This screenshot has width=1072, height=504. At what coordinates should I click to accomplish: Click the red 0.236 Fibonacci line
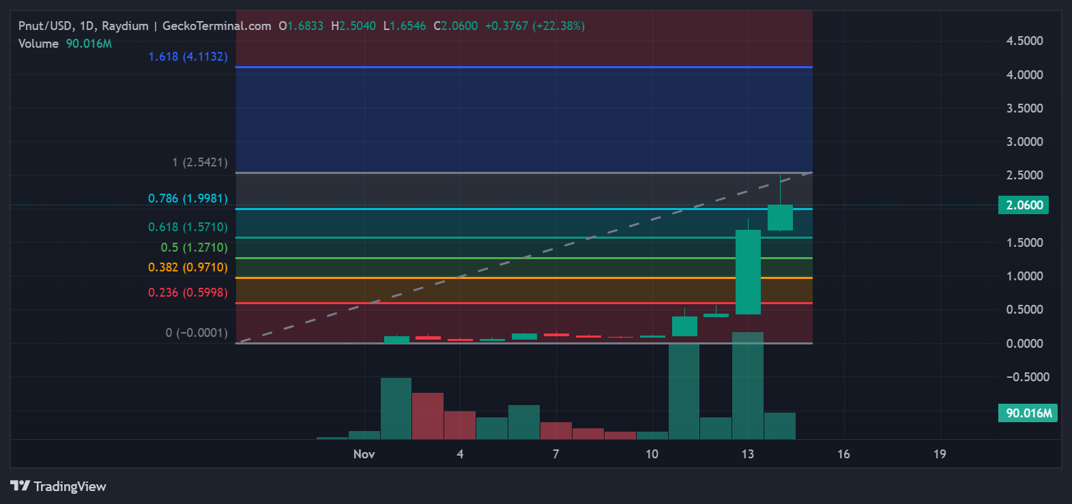click(x=524, y=303)
